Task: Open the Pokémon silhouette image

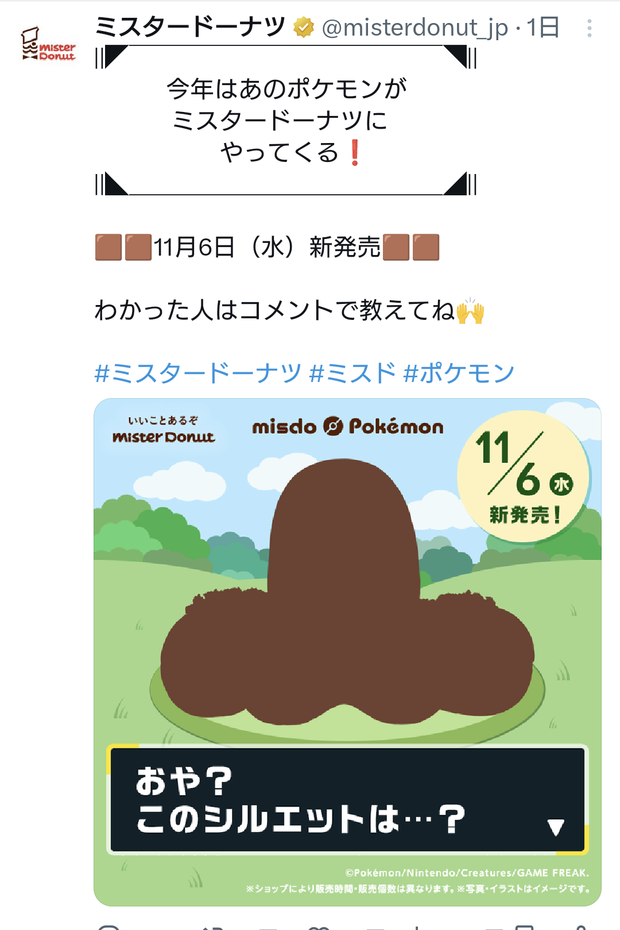Action: coord(347,652)
